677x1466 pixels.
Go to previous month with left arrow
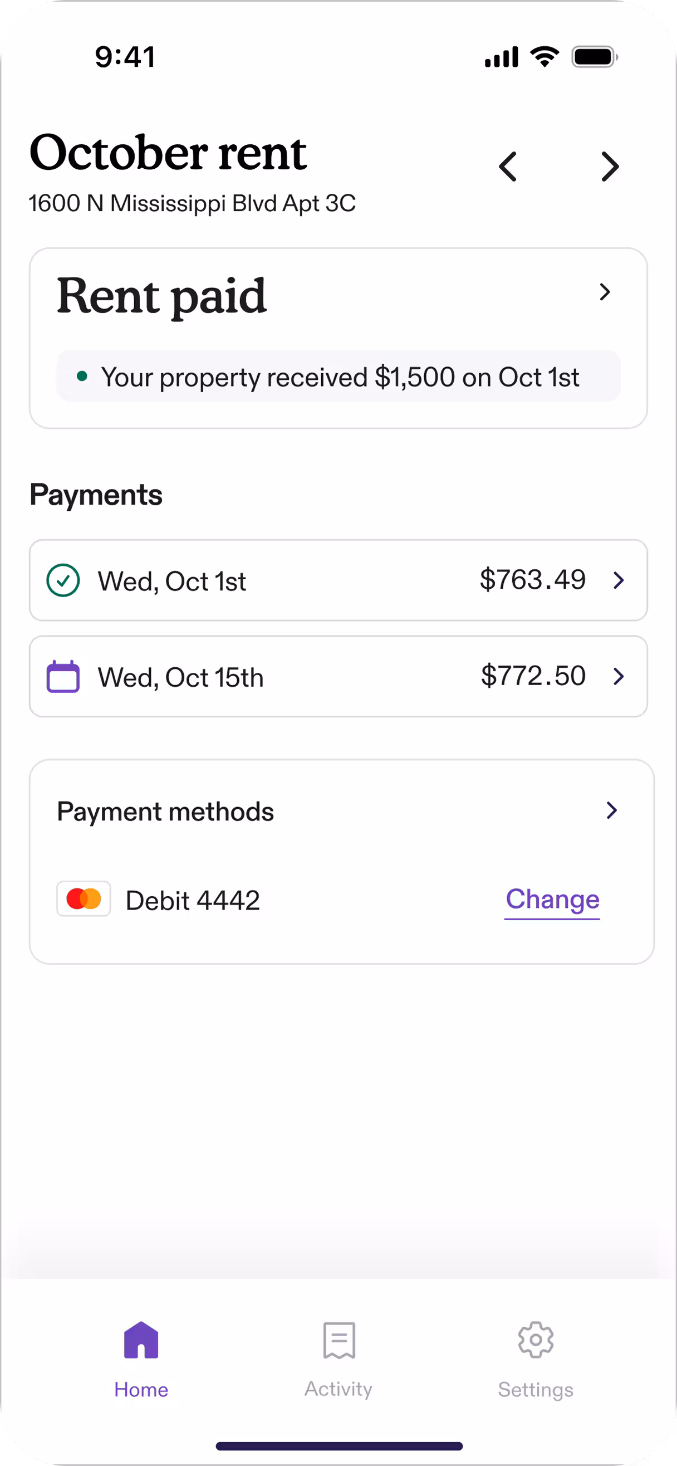click(x=507, y=167)
